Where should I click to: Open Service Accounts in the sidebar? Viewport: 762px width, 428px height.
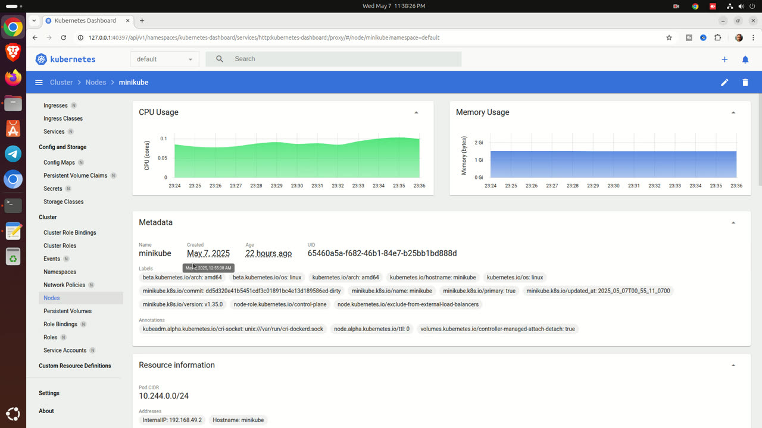(x=65, y=350)
